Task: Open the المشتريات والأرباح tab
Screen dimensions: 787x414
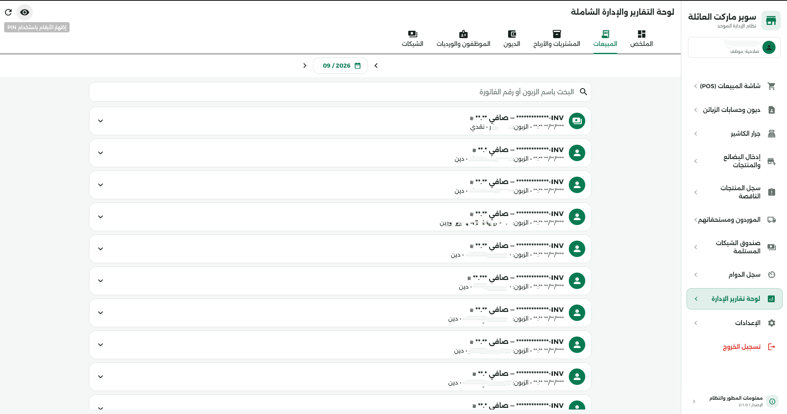Action: (557, 39)
